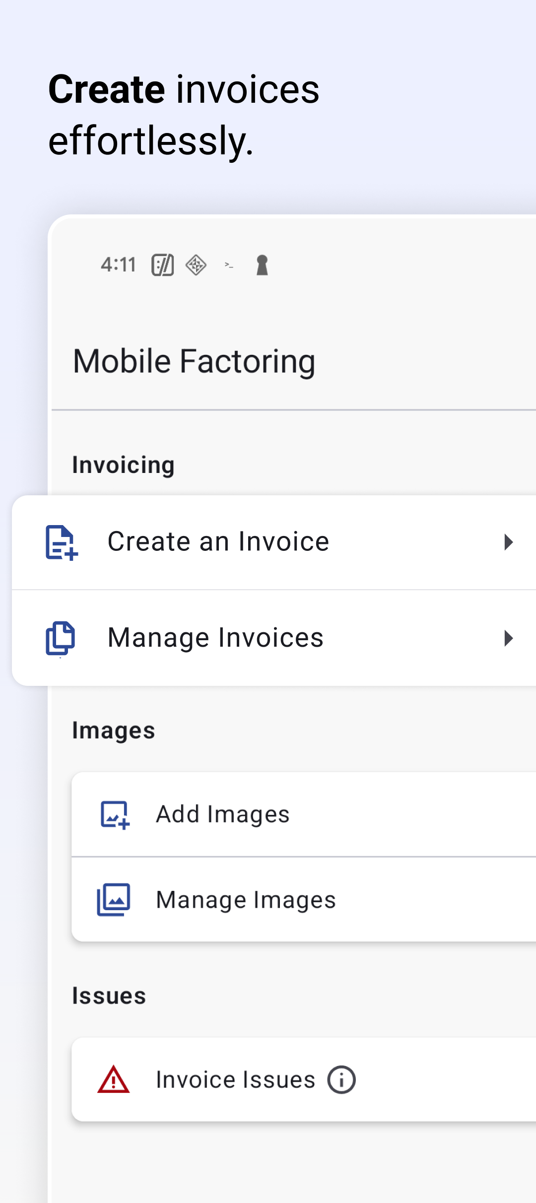Click the Mobile Factoring title
This screenshot has height=1203, width=536.
click(194, 362)
